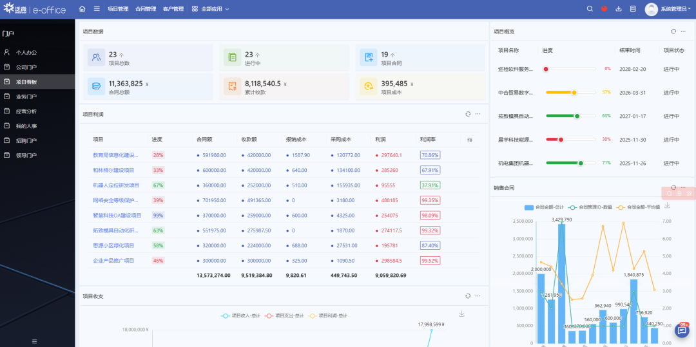Image resolution: width=696 pixels, height=347 pixels.
Task: Open the chat message bubble icon
Action: click(x=681, y=331)
